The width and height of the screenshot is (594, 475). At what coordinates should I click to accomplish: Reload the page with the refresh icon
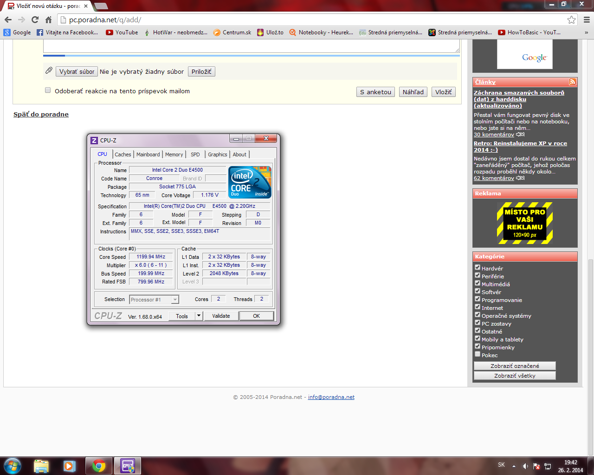(35, 19)
